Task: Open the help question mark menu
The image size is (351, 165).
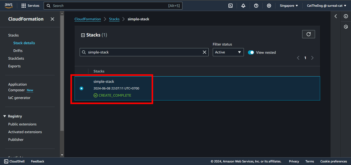Action: (256, 6)
